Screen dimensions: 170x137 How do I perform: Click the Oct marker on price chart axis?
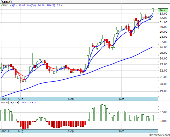pyautogui.click(x=121, y=99)
